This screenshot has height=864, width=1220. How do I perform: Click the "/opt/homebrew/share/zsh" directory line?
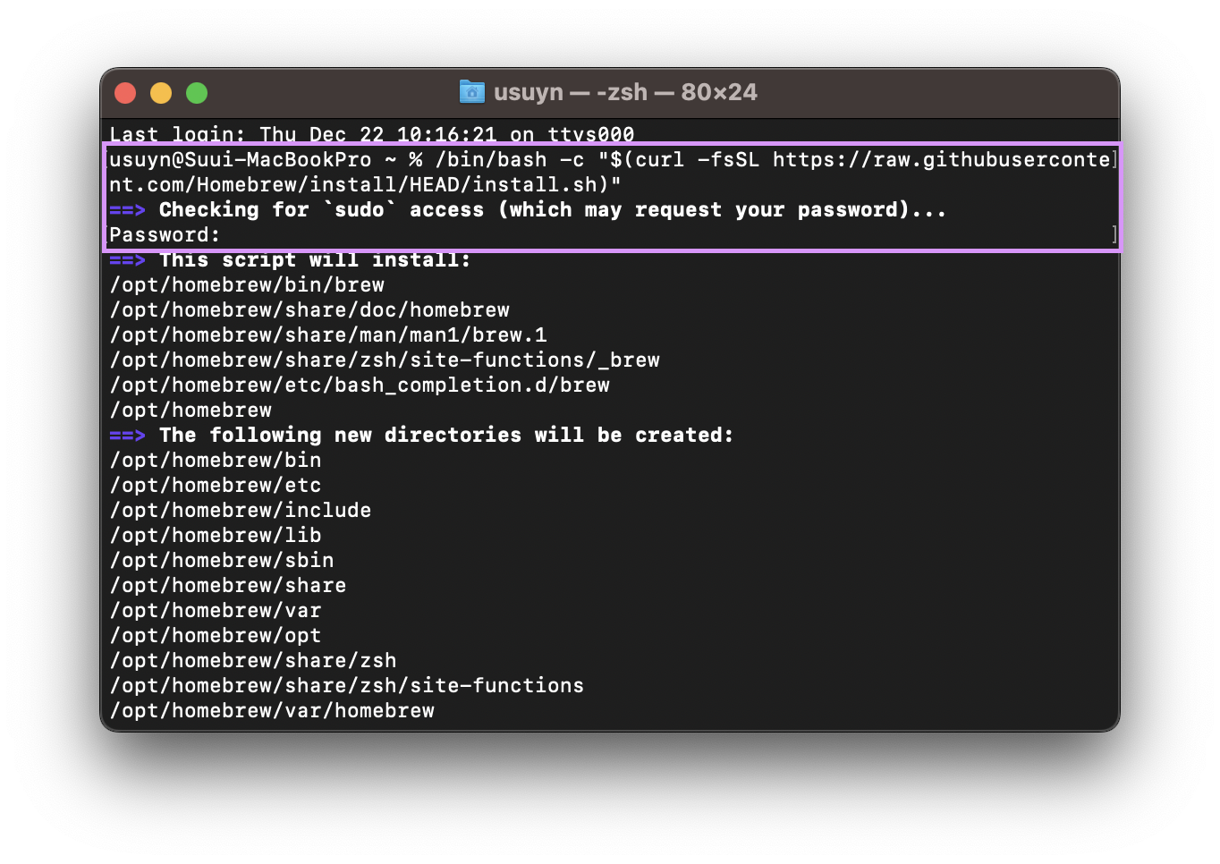coord(253,661)
